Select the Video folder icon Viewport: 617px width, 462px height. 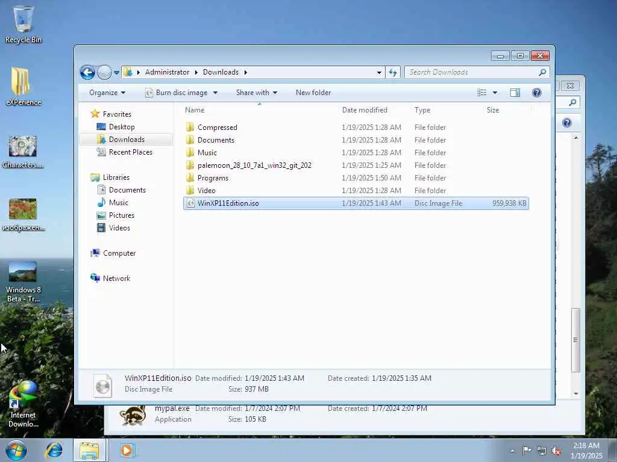pos(190,191)
